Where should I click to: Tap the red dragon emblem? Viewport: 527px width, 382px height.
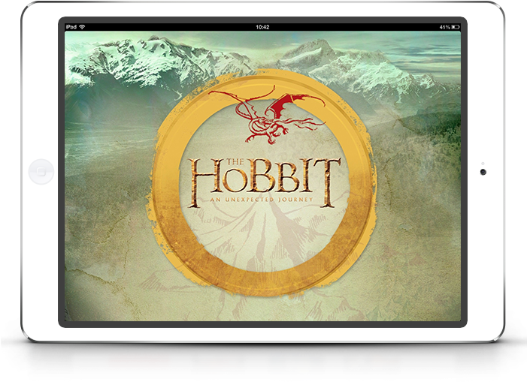[x=267, y=115]
